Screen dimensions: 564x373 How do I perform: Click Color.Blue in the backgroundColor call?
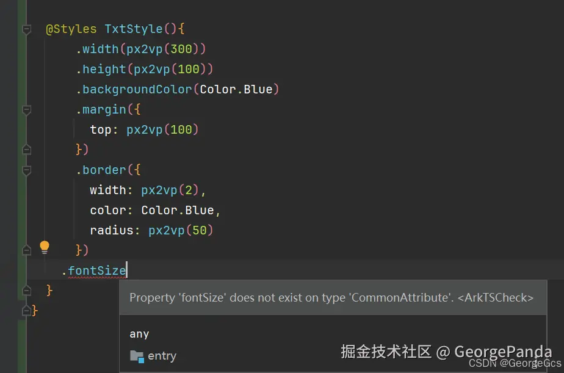point(236,89)
